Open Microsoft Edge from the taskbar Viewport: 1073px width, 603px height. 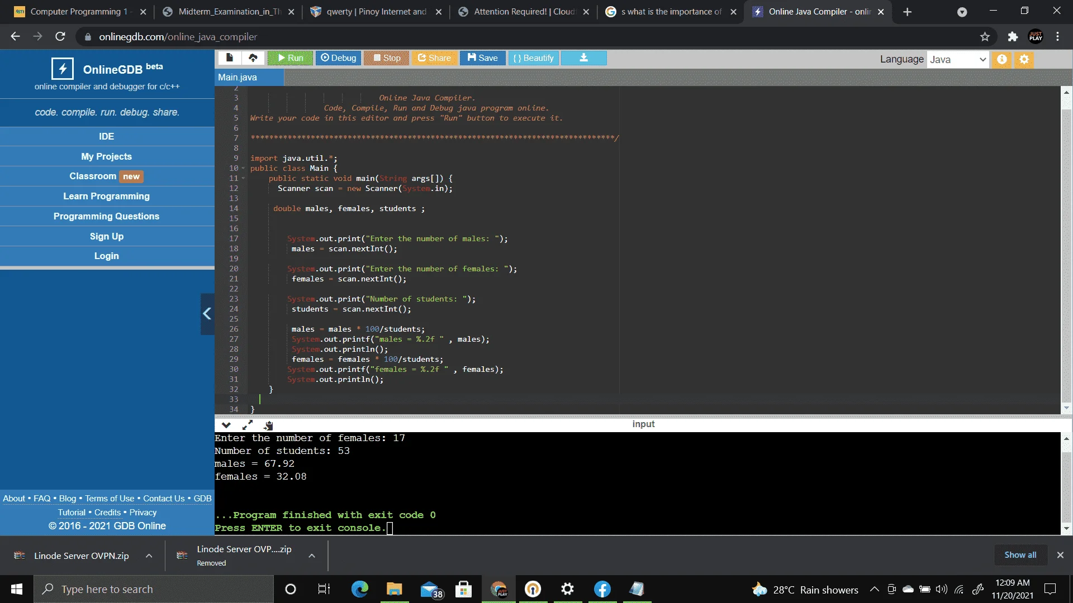(359, 589)
